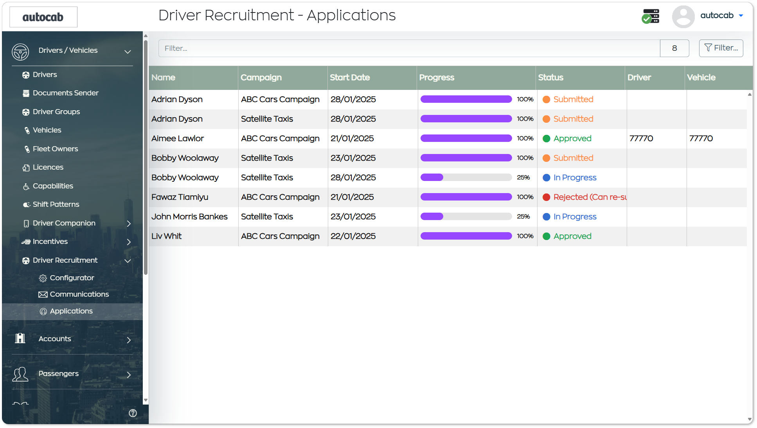Click the Rejected status for Fawaz Tiamiyu
This screenshot has width=757, height=428.
click(x=585, y=197)
